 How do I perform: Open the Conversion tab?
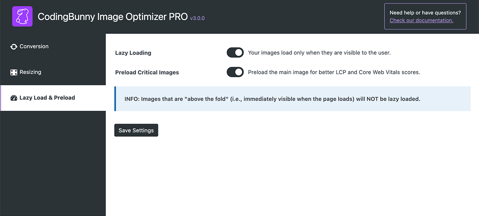click(34, 47)
